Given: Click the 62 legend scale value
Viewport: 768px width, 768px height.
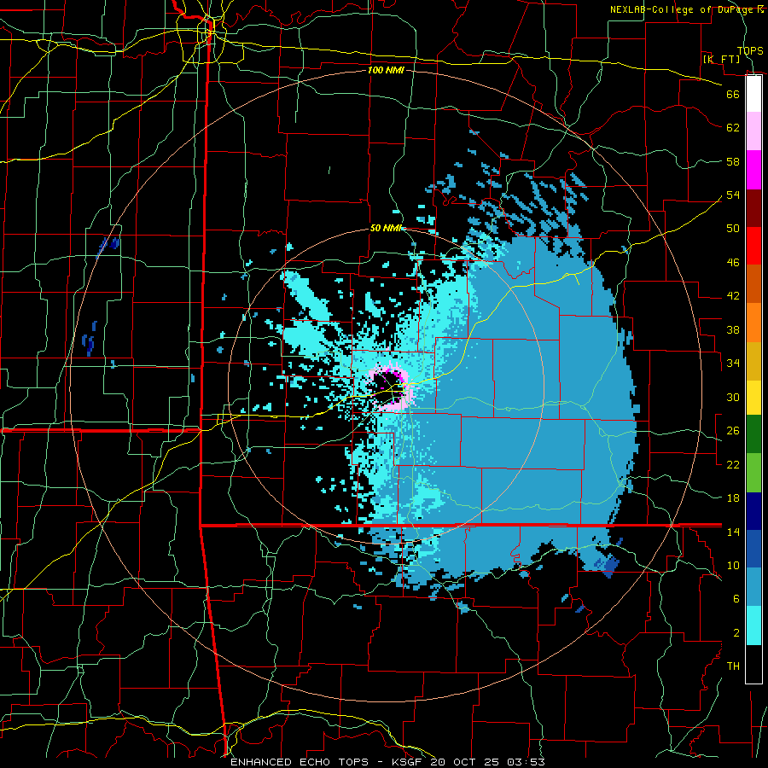Looking at the screenshot, I should (733, 128).
